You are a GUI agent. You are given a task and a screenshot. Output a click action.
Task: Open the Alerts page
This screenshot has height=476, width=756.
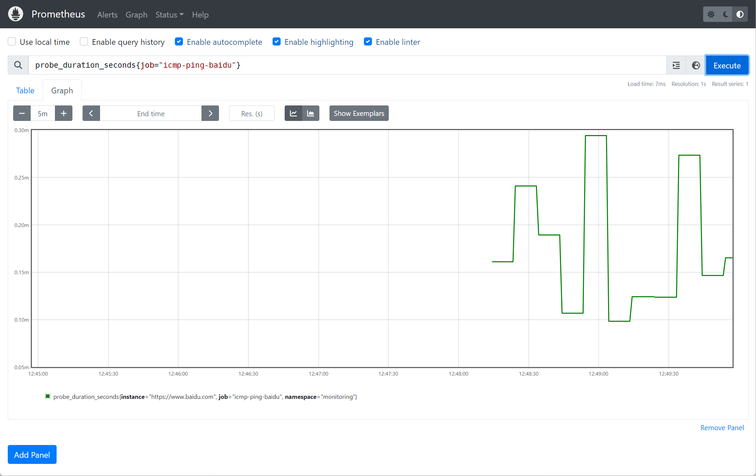point(107,15)
